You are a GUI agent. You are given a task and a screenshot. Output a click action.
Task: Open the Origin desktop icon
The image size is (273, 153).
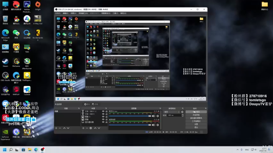click(x=38, y=6)
